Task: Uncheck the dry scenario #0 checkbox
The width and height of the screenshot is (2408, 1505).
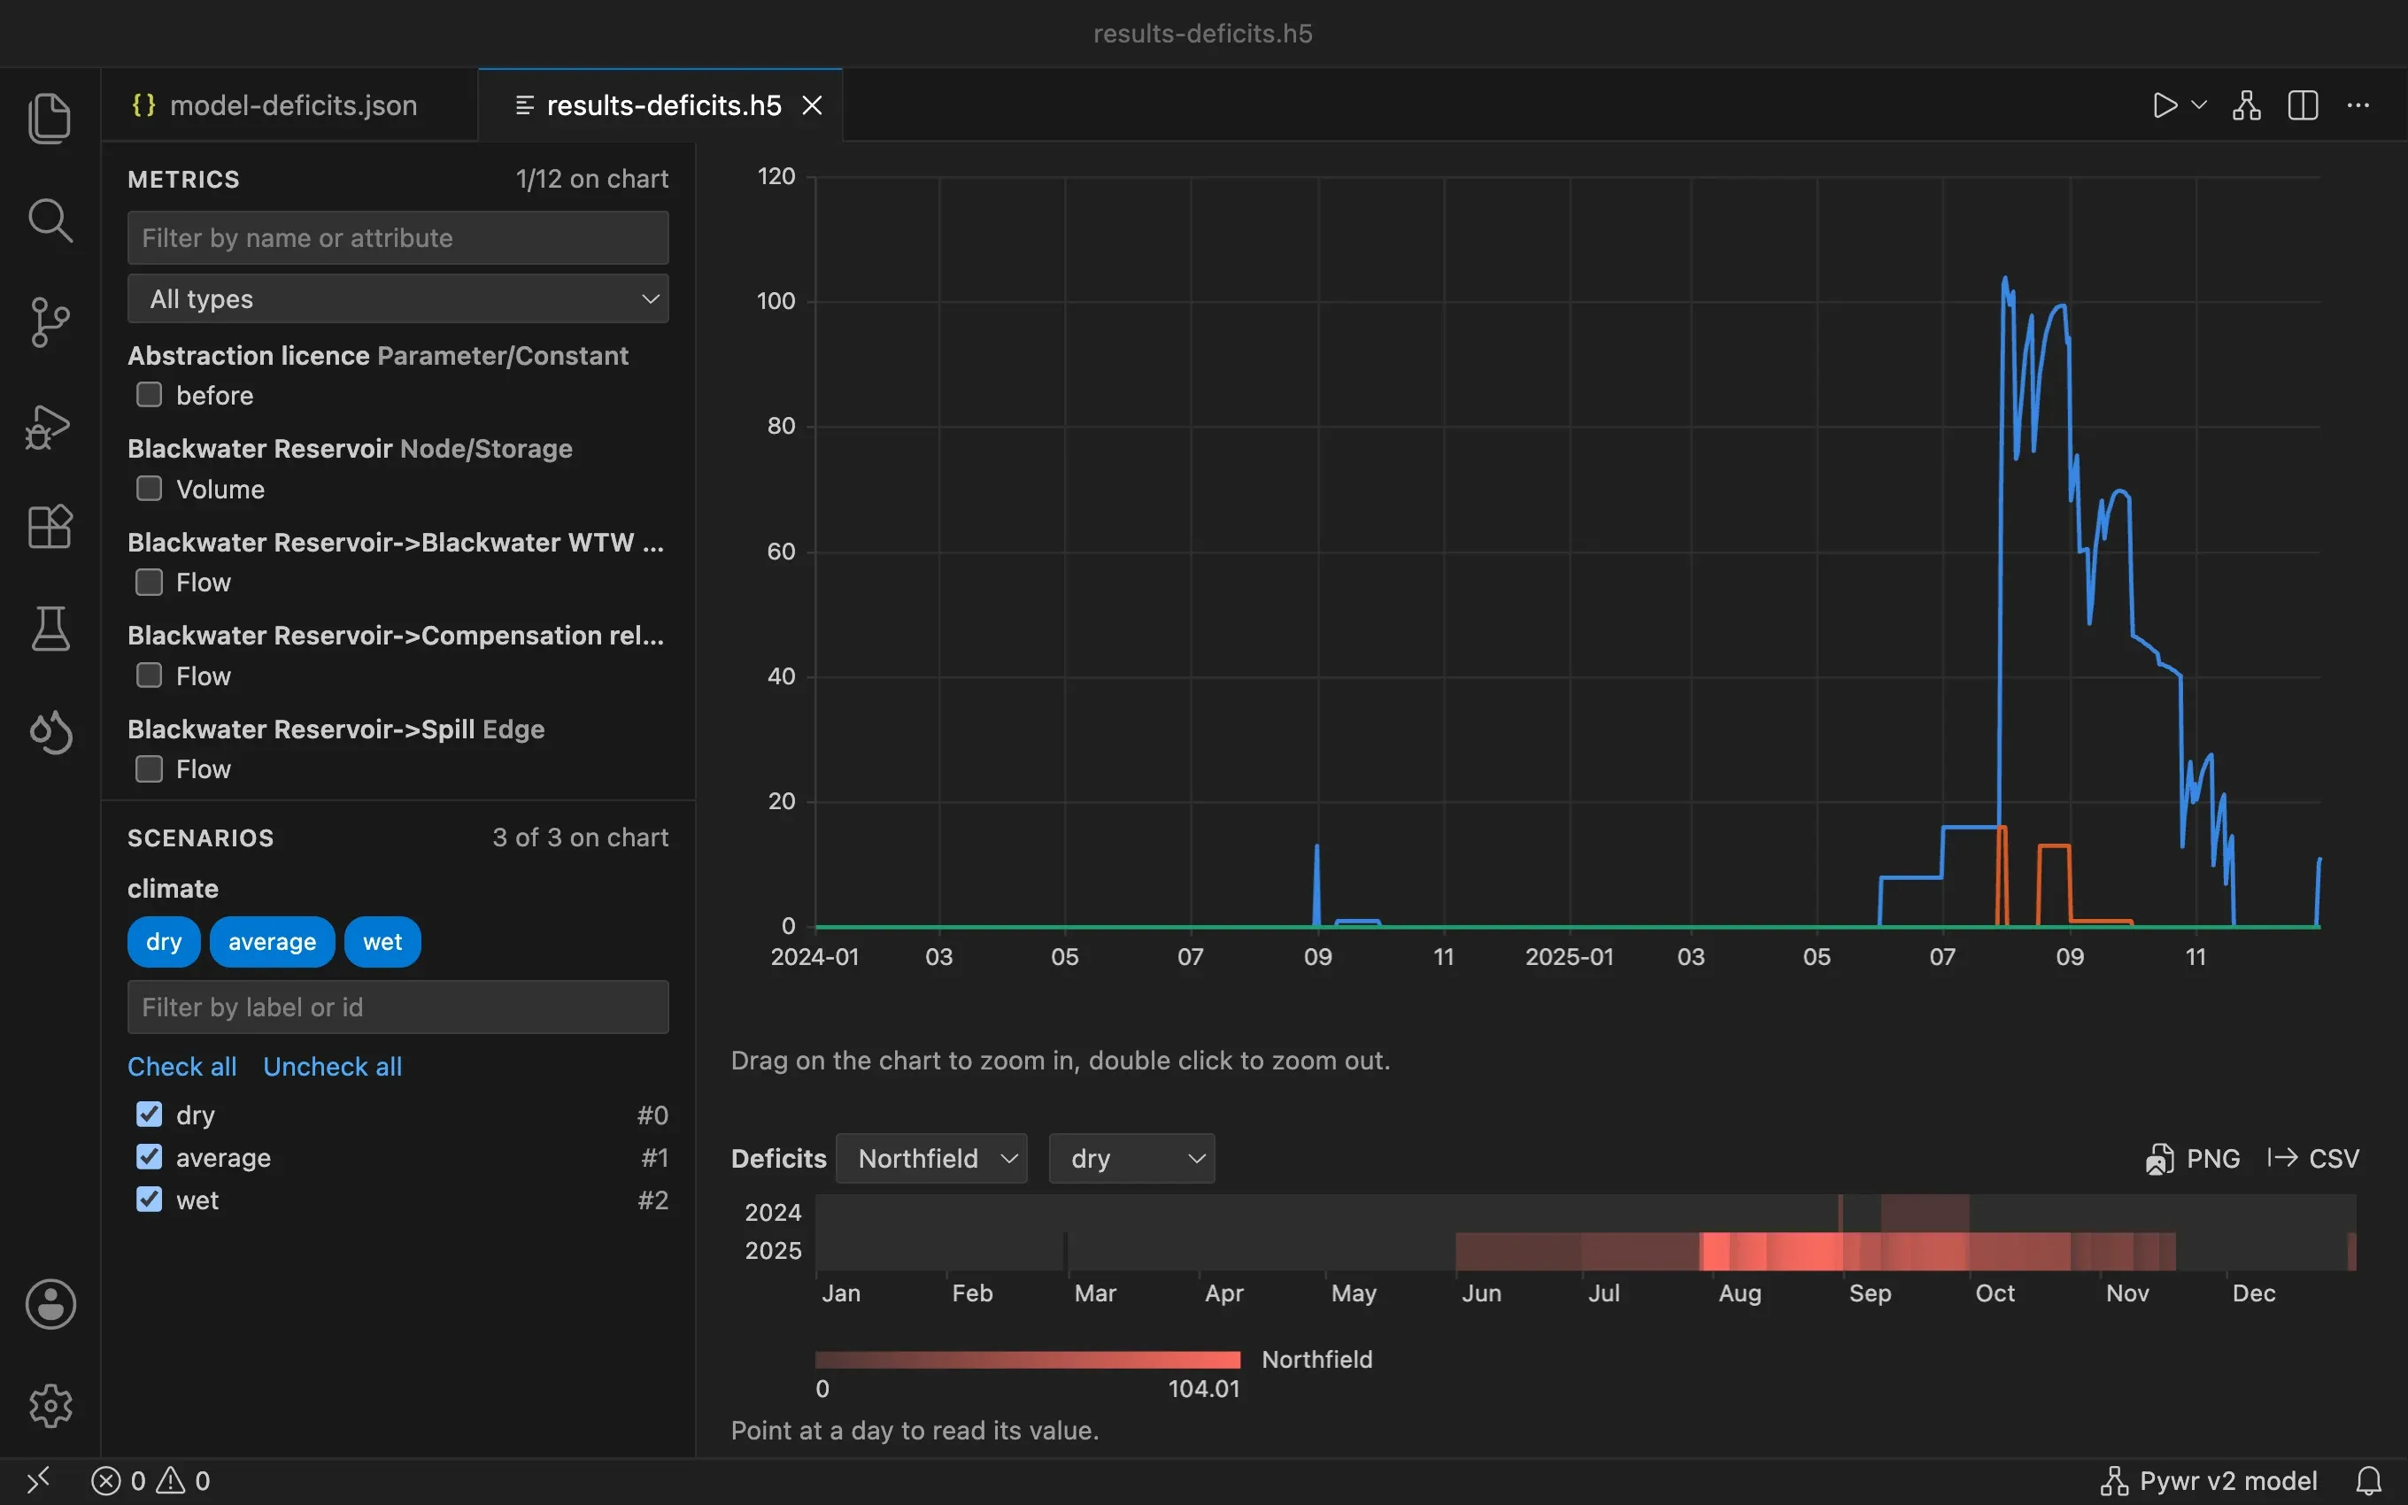Action: coord(150,1114)
